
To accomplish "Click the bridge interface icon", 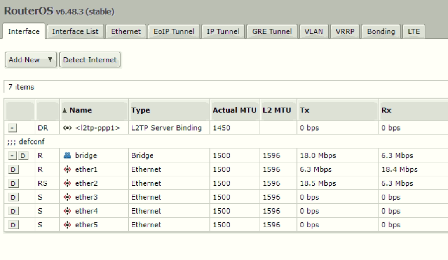I will click(68, 155).
